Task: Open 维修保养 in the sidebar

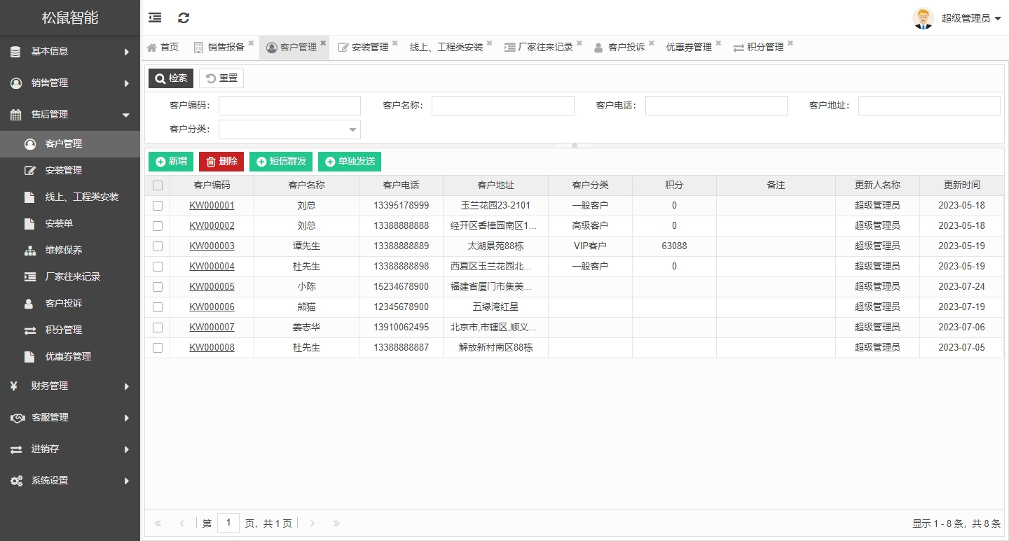Action: tap(63, 250)
